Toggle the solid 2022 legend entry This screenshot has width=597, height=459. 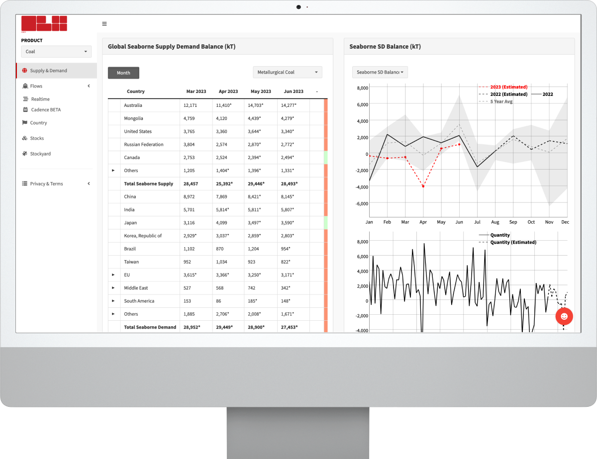pyautogui.click(x=542, y=94)
